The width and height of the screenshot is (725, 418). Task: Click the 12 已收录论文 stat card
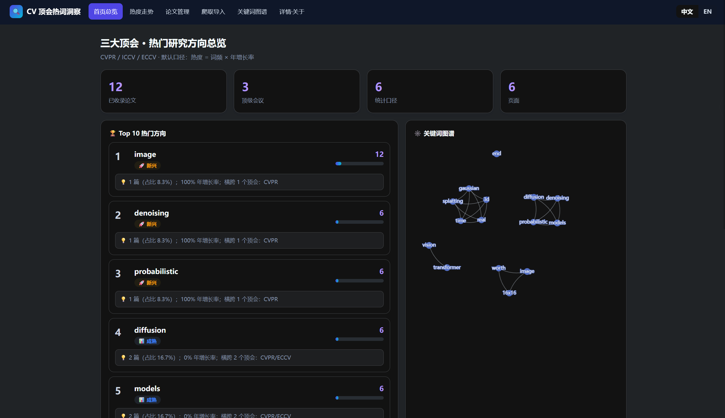pos(164,91)
